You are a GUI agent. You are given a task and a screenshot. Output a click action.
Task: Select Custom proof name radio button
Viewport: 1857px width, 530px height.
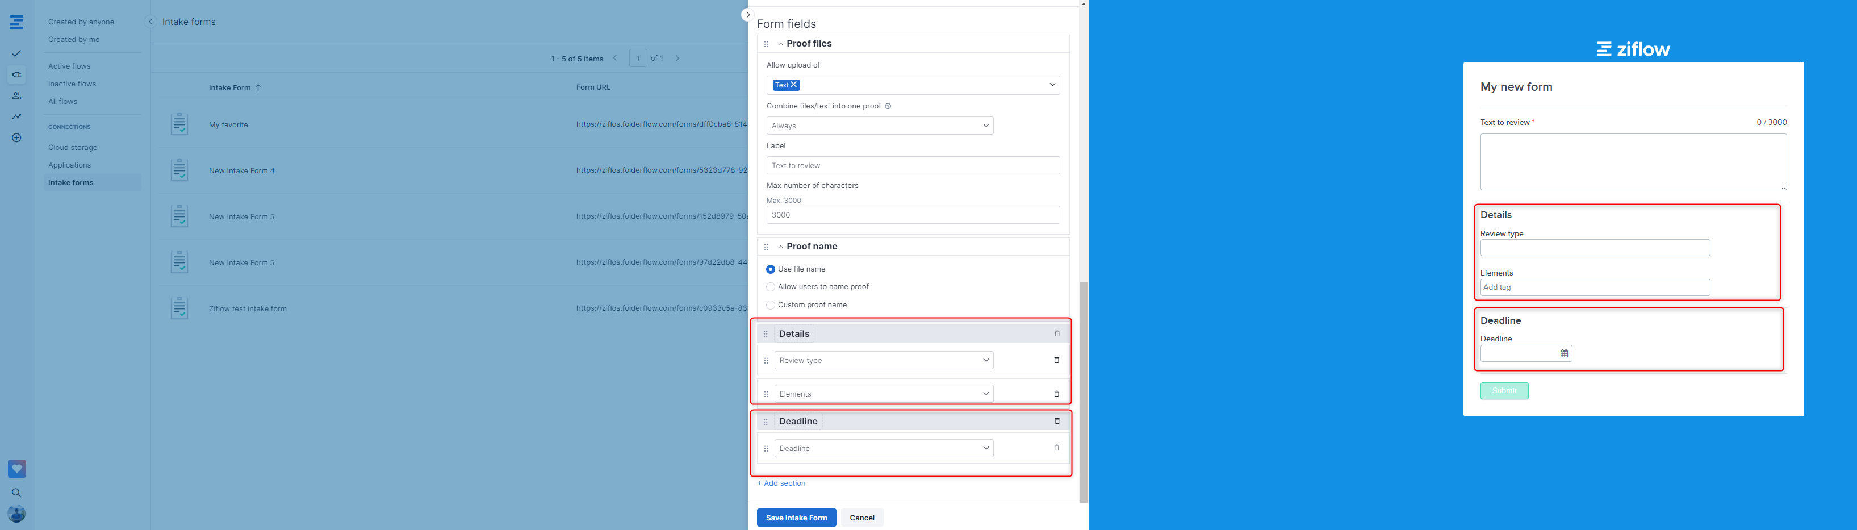[771, 305]
